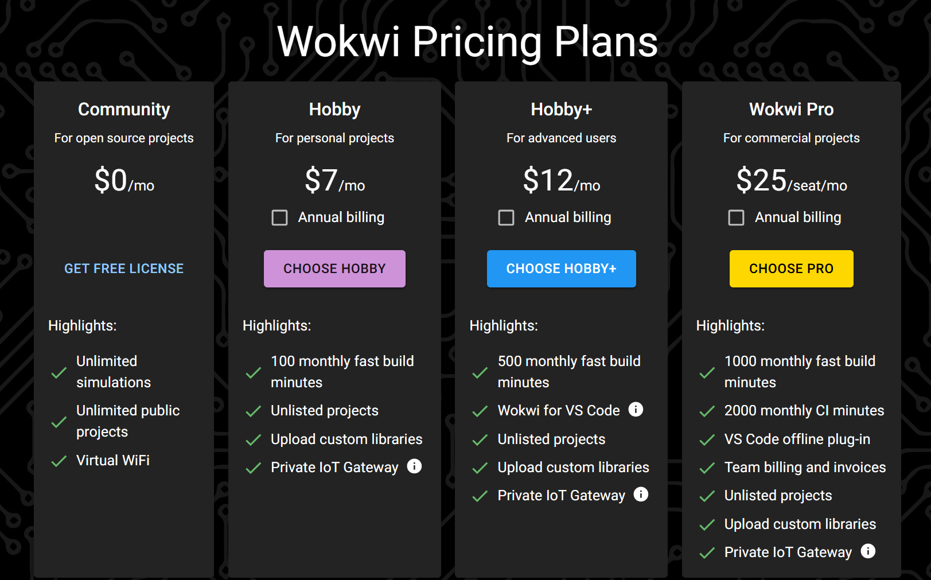Viewport: 931px width, 580px height.
Task: Click info icon beside Wokwi Pro Private IoT Gateway
Action: pyautogui.click(x=868, y=551)
